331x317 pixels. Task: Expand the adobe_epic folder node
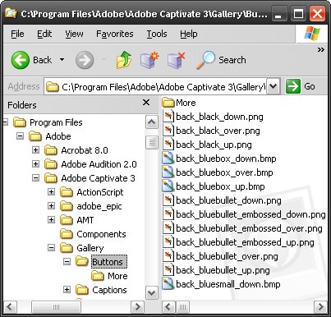coord(52,206)
